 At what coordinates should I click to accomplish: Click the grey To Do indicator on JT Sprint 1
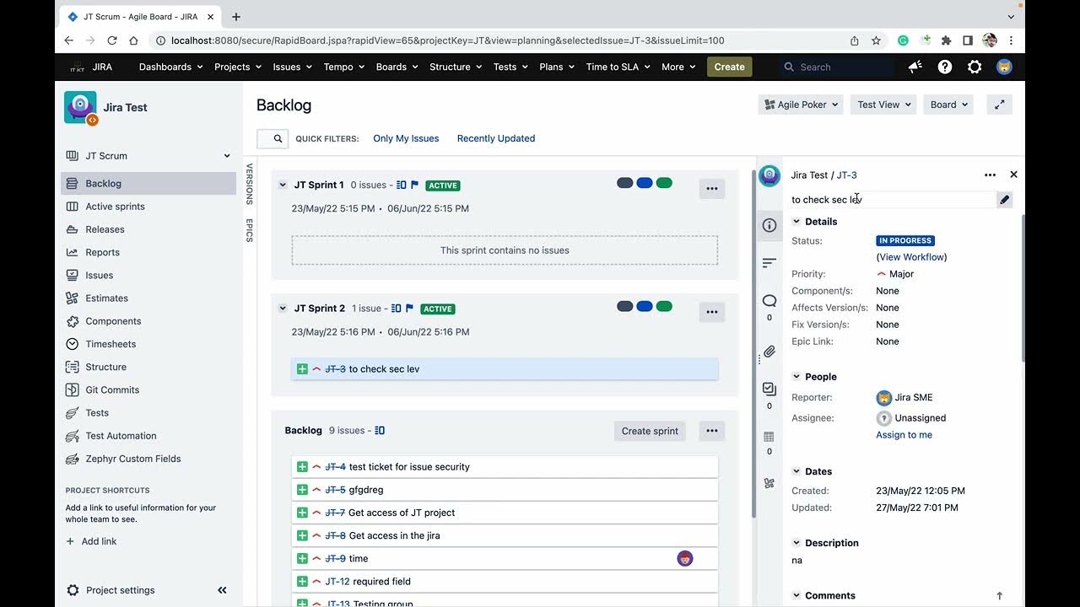(x=625, y=183)
